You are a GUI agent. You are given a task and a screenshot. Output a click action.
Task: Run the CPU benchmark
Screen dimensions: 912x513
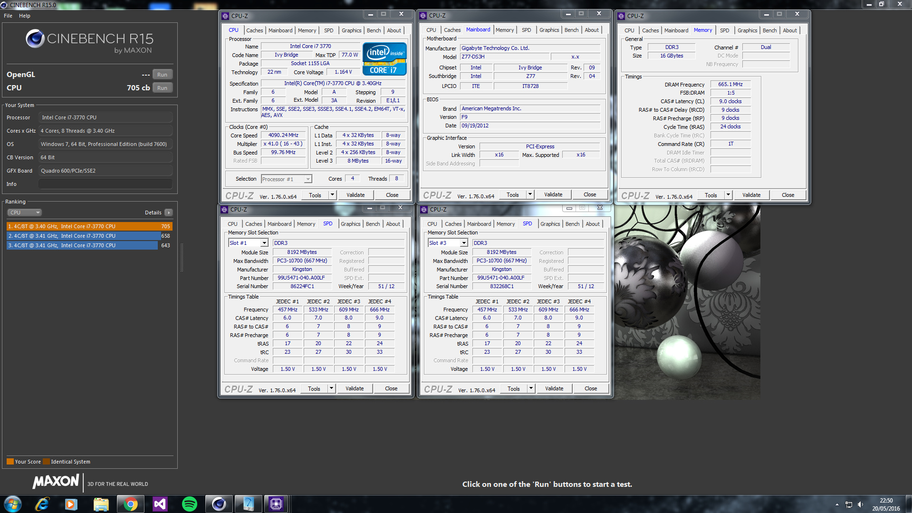click(x=163, y=88)
